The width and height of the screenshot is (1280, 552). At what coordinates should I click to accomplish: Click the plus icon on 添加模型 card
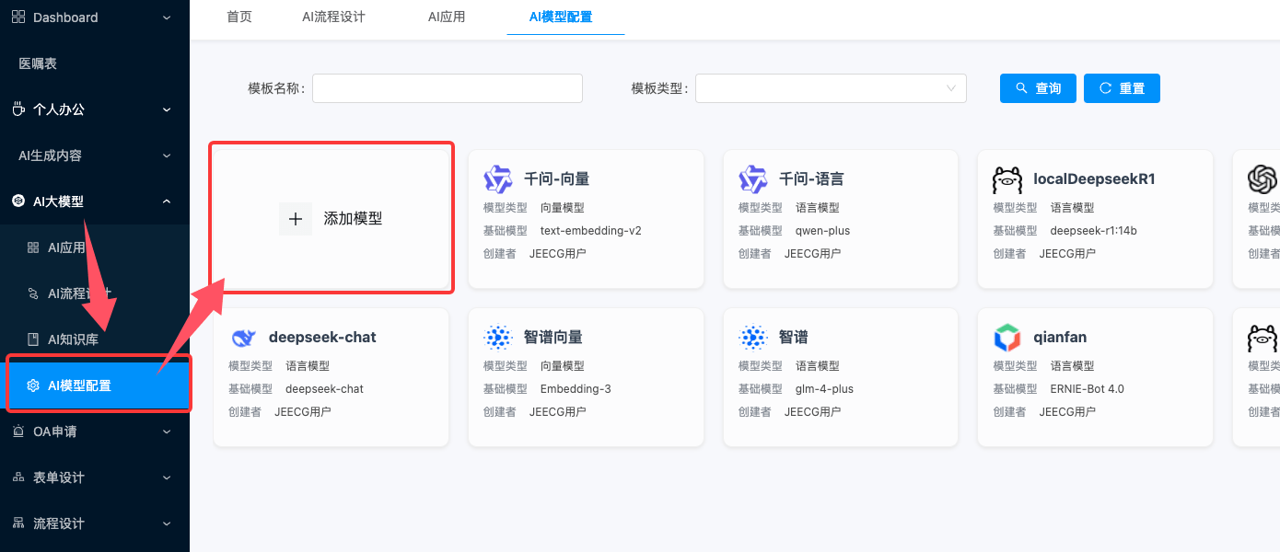296,219
